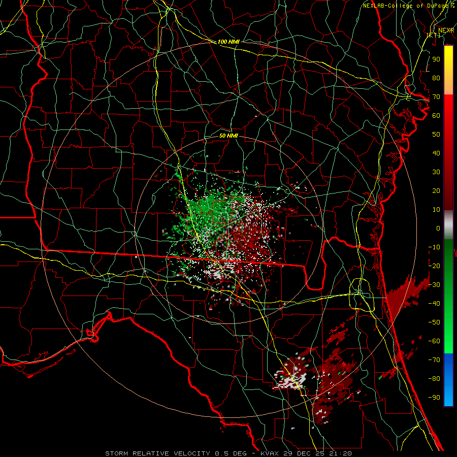Click the -30 knot scale label

(434, 284)
